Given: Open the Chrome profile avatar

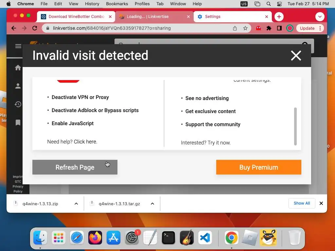Looking at the screenshot, I should coord(290,28).
